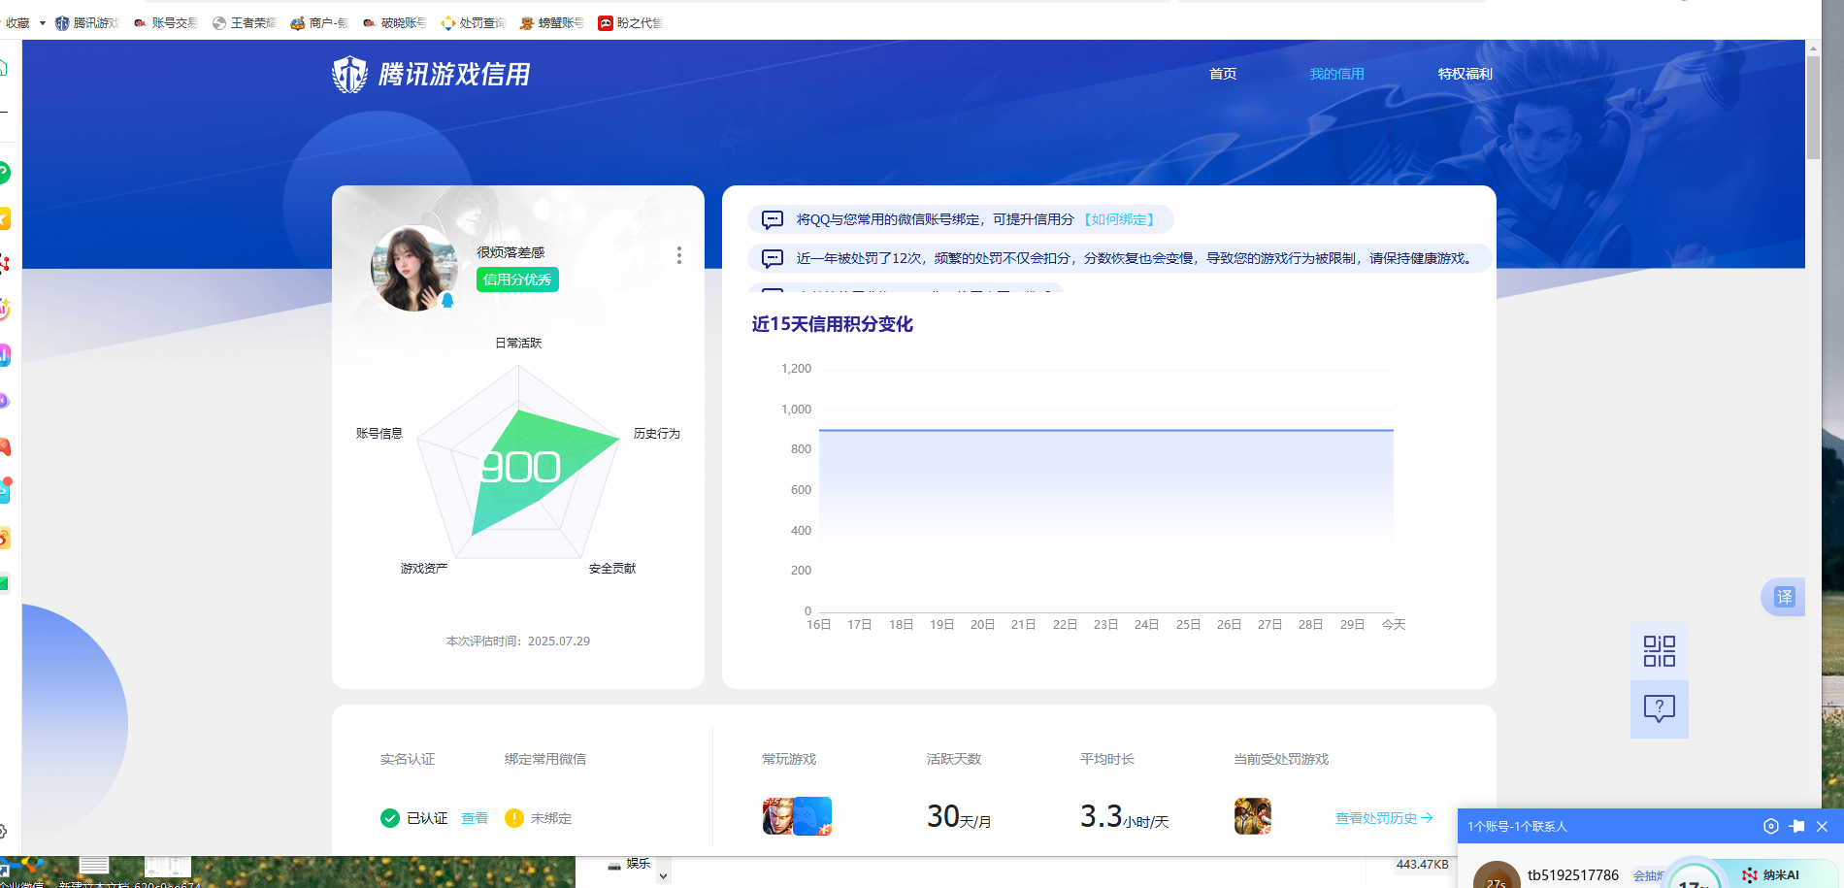The height and width of the screenshot is (888, 1844).
Task: Open the 处罚查询 bookmark
Action: (x=474, y=23)
